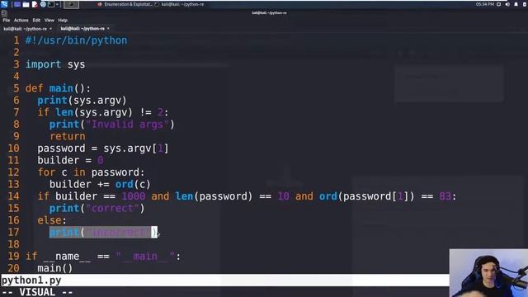The image size is (528, 297).
Task: Switch to the first kali@kali terminal tab
Action: [26, 29]
